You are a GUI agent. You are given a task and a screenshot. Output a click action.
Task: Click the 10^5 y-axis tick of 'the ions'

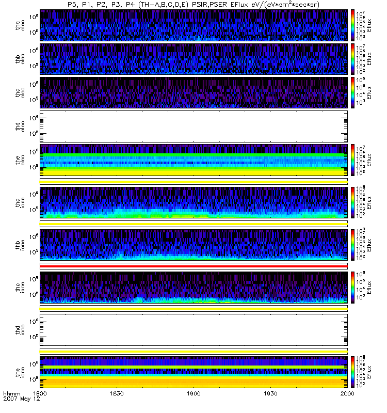[x=34, y=379]
